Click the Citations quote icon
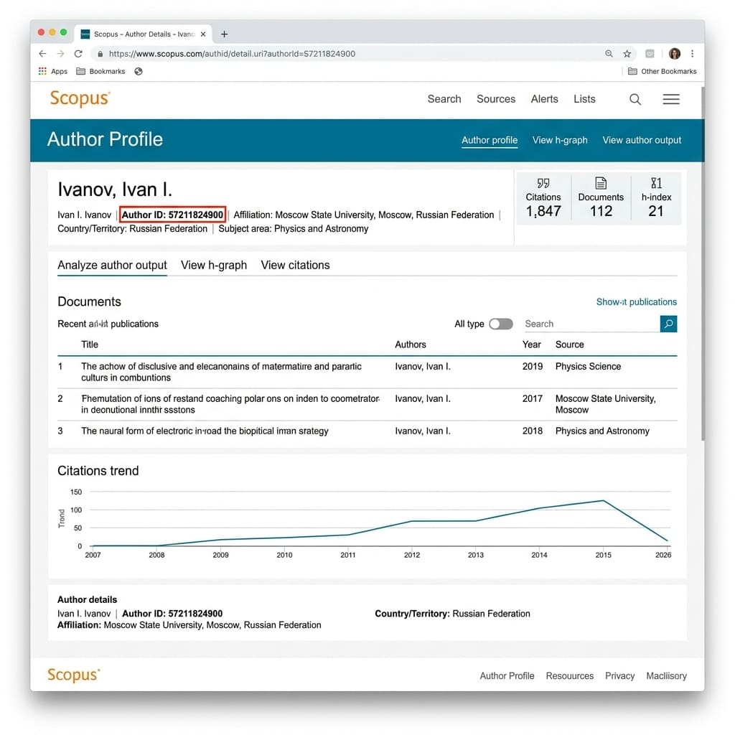735x735 pixels. [x=543, y=183]
